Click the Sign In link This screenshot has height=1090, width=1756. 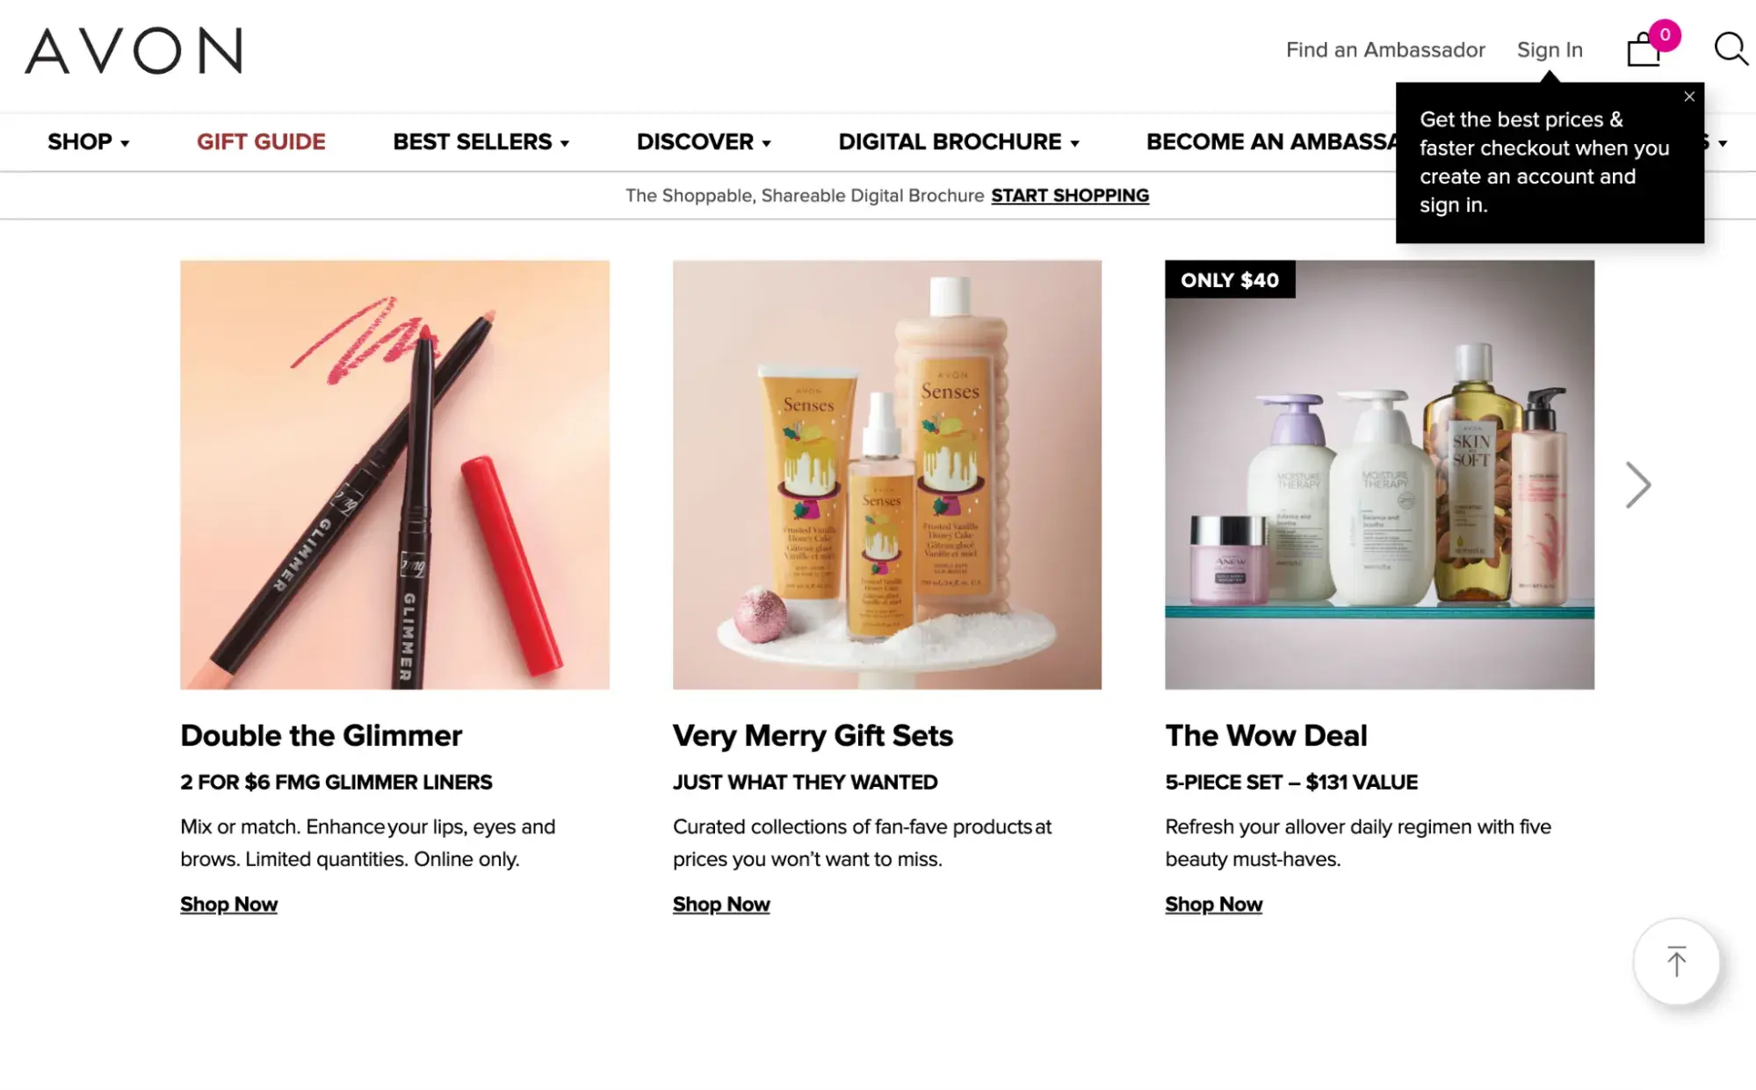1550,50
